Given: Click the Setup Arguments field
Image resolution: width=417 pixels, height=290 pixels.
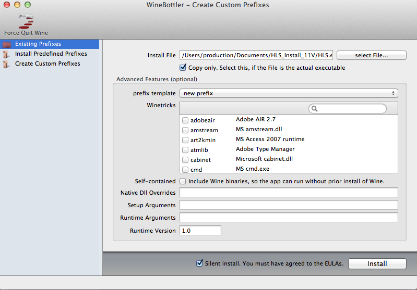Looking at the screenshot, I should coord(289,205).
